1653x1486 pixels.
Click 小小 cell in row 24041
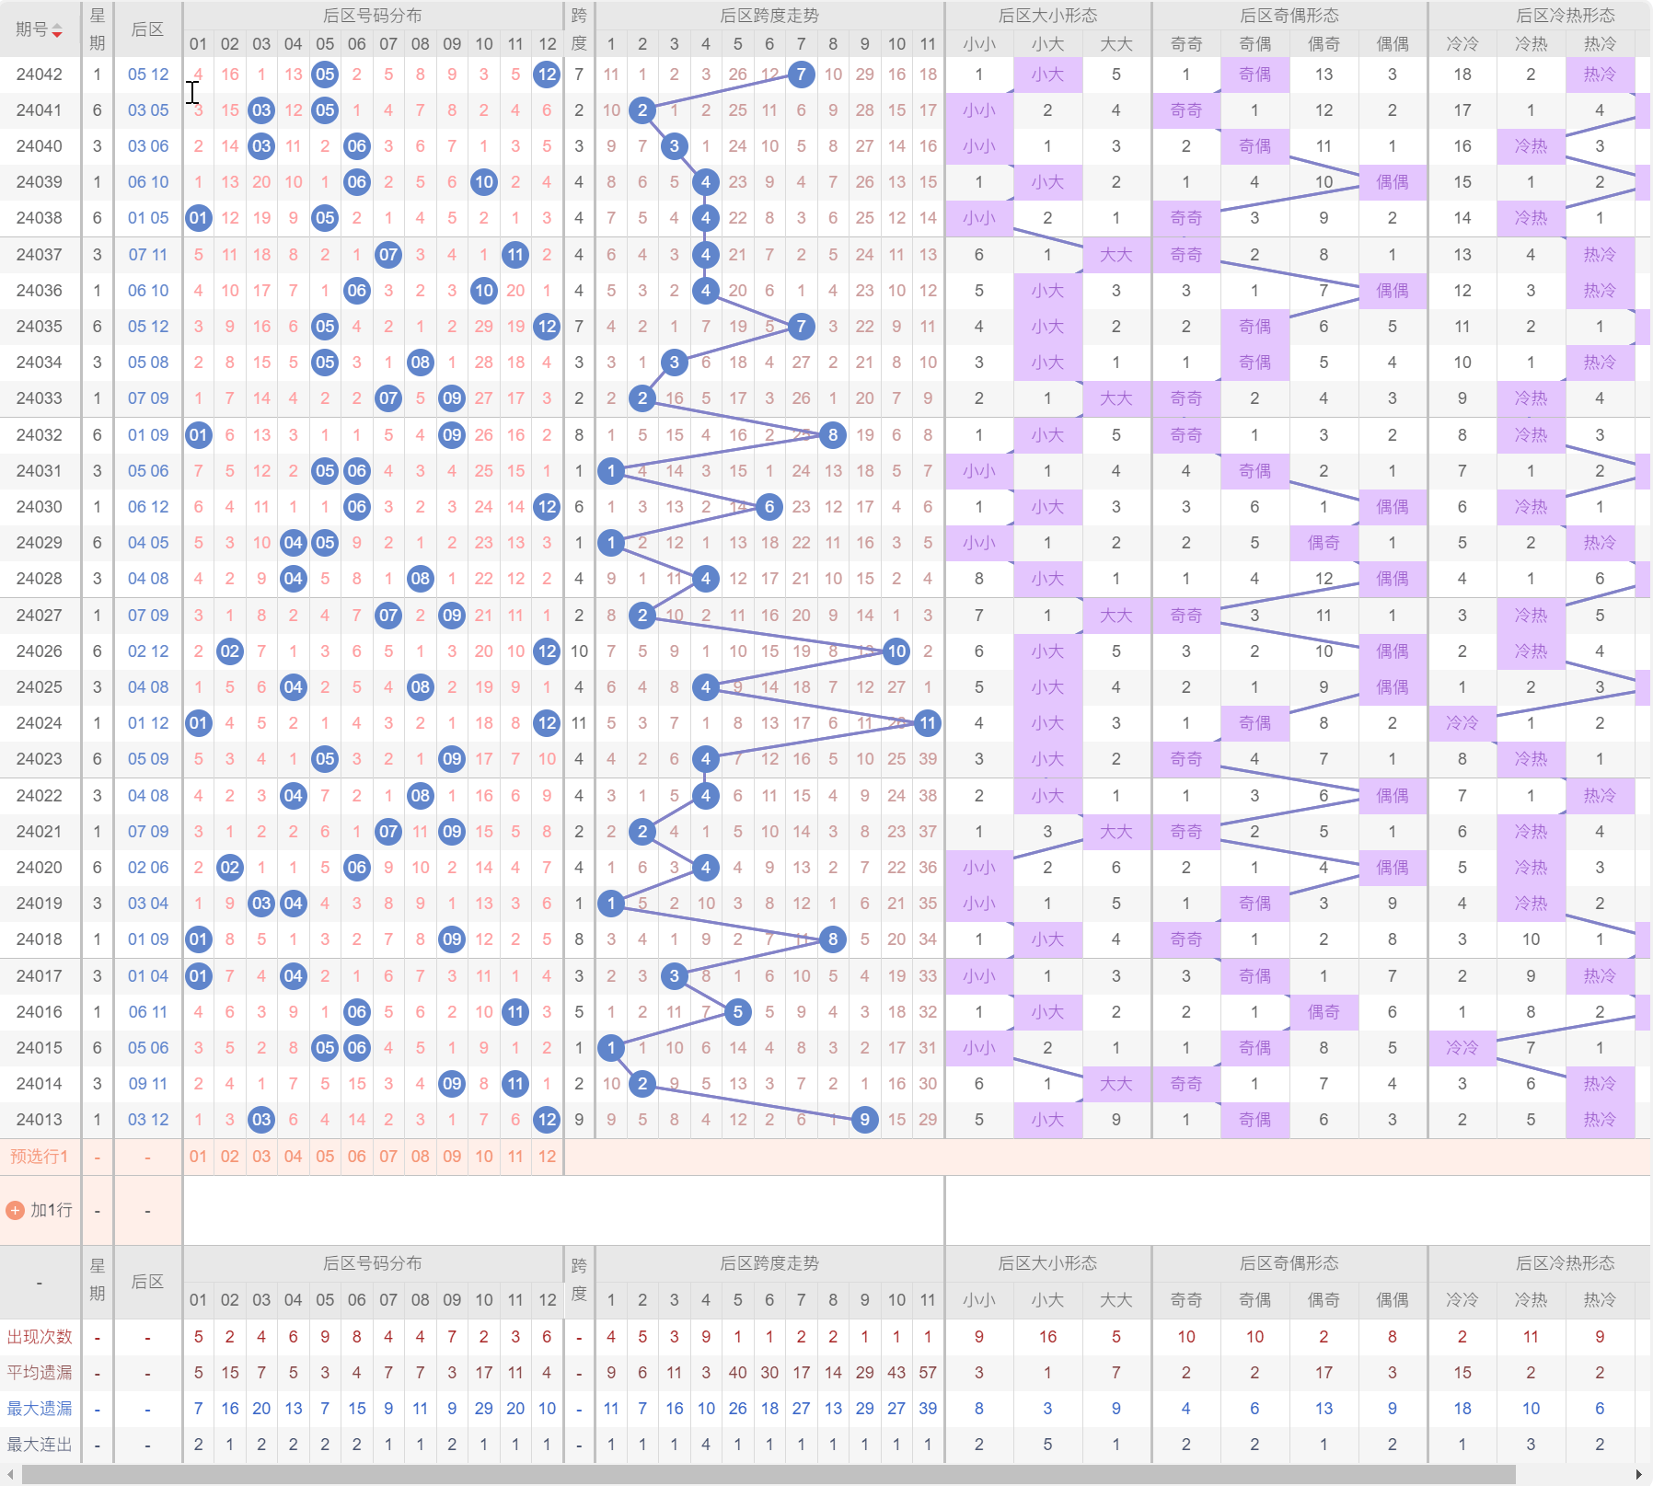click(x=979, y=110)
